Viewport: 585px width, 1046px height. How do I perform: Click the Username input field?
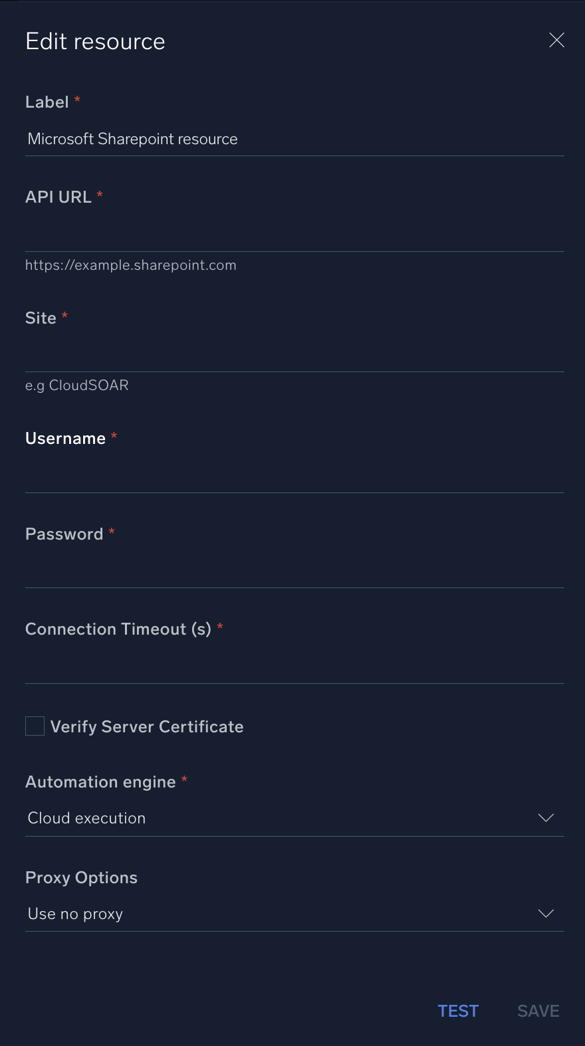click(x=292, y=475)
